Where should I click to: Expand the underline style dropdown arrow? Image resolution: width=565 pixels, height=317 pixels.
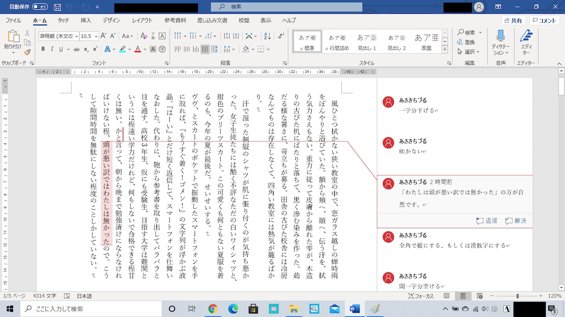(x=68, y=49)
